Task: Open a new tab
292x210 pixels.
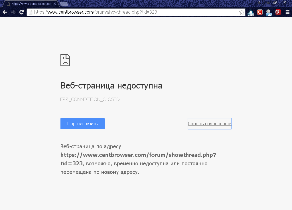Action: pos(64,3)
